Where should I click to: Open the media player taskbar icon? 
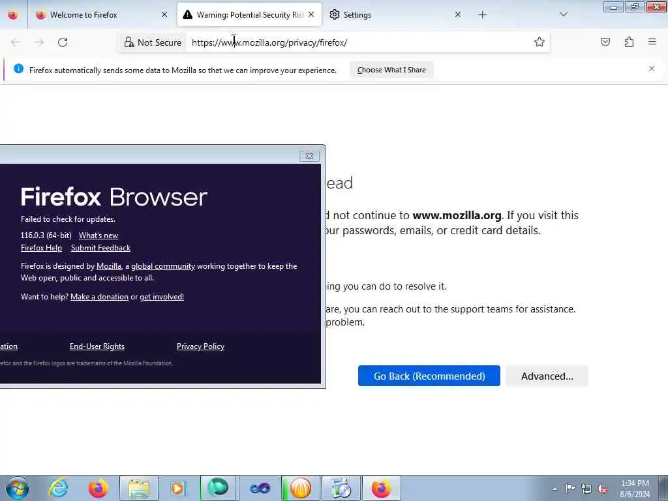179,488
